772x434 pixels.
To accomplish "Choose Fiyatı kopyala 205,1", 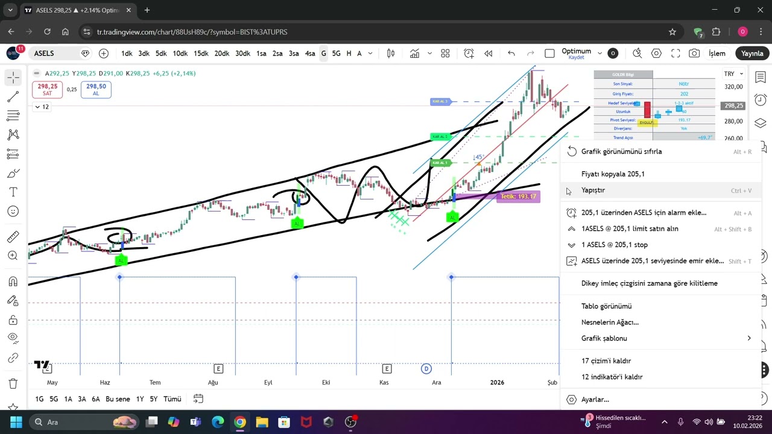I will point(660,174).
